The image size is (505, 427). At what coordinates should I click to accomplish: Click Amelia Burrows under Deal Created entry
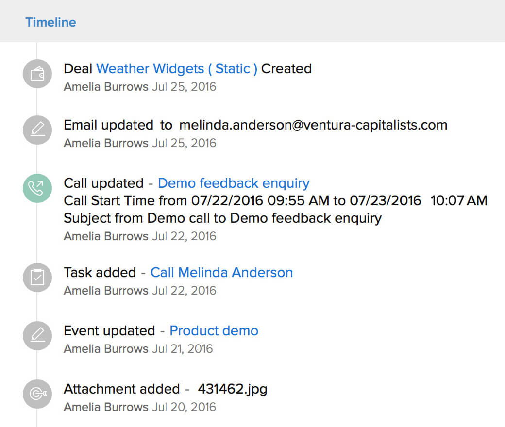(106, 87)
